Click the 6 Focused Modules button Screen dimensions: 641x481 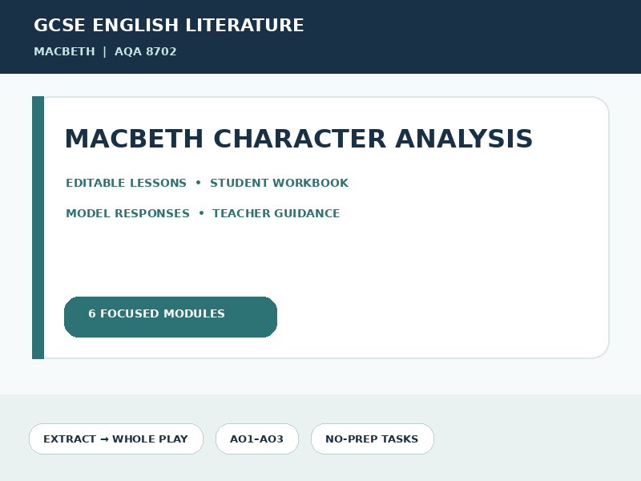pyautogui.click(x=171, y=317)
